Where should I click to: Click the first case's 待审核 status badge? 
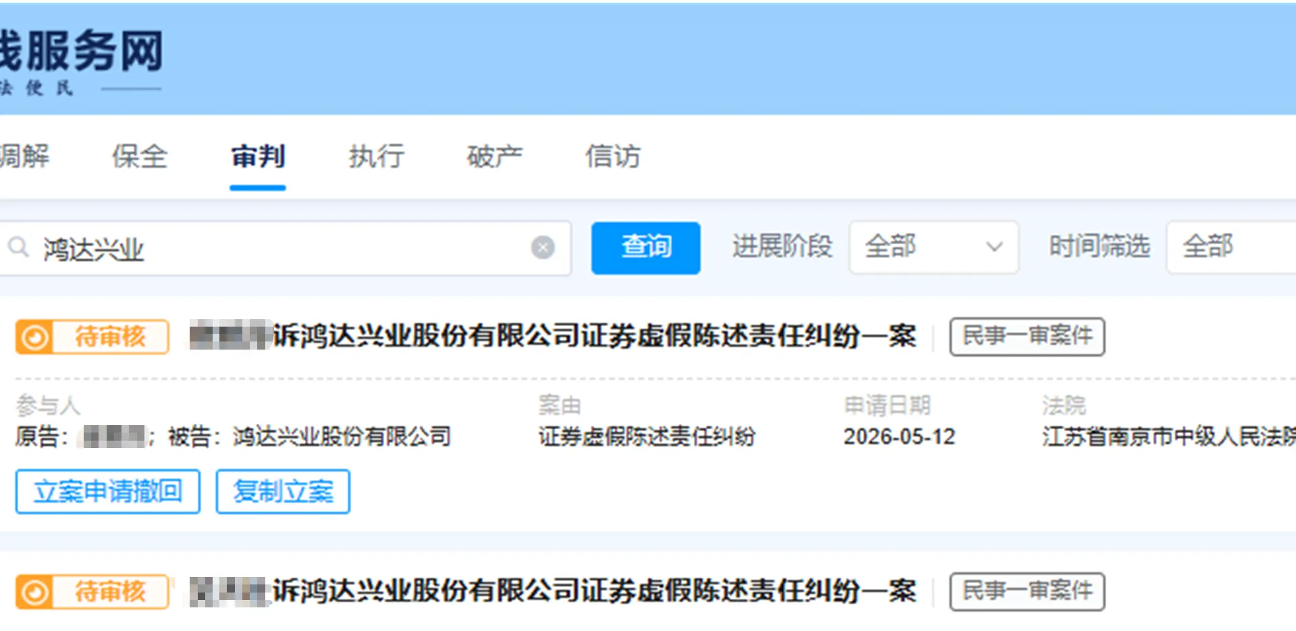click(x=92, y=337)
